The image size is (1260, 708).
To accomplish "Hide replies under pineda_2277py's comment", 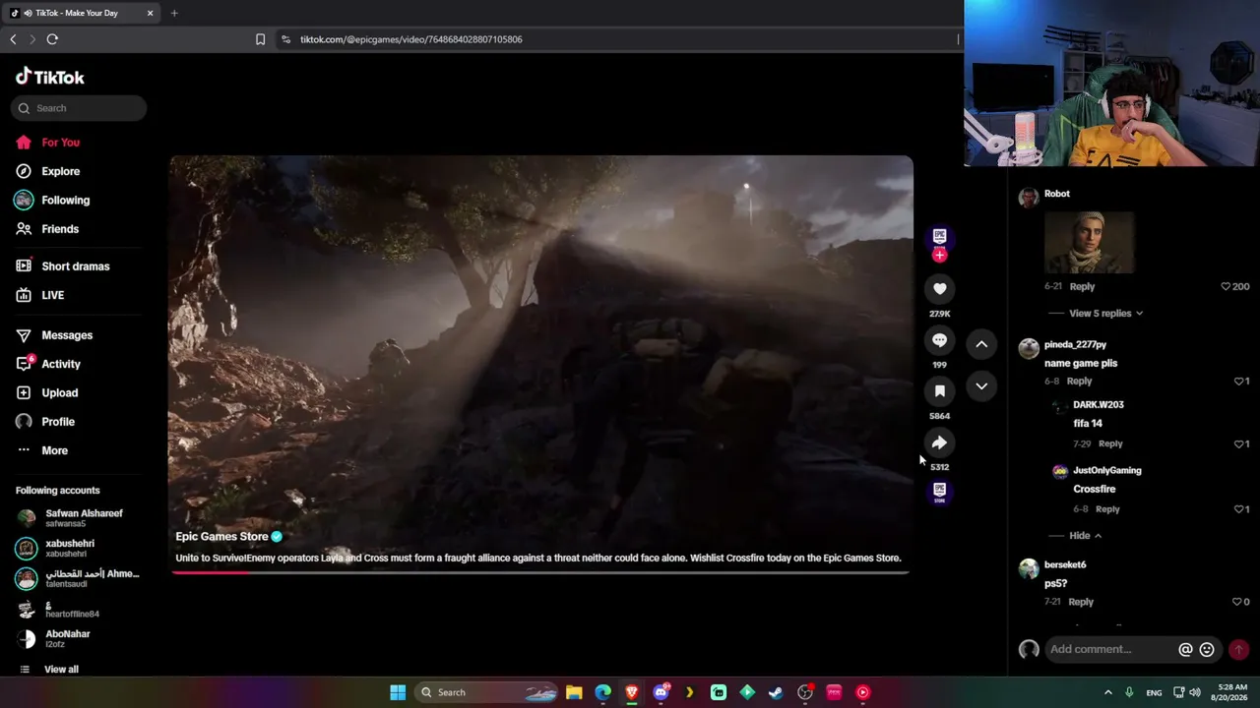I will [x=1086, y=536].
